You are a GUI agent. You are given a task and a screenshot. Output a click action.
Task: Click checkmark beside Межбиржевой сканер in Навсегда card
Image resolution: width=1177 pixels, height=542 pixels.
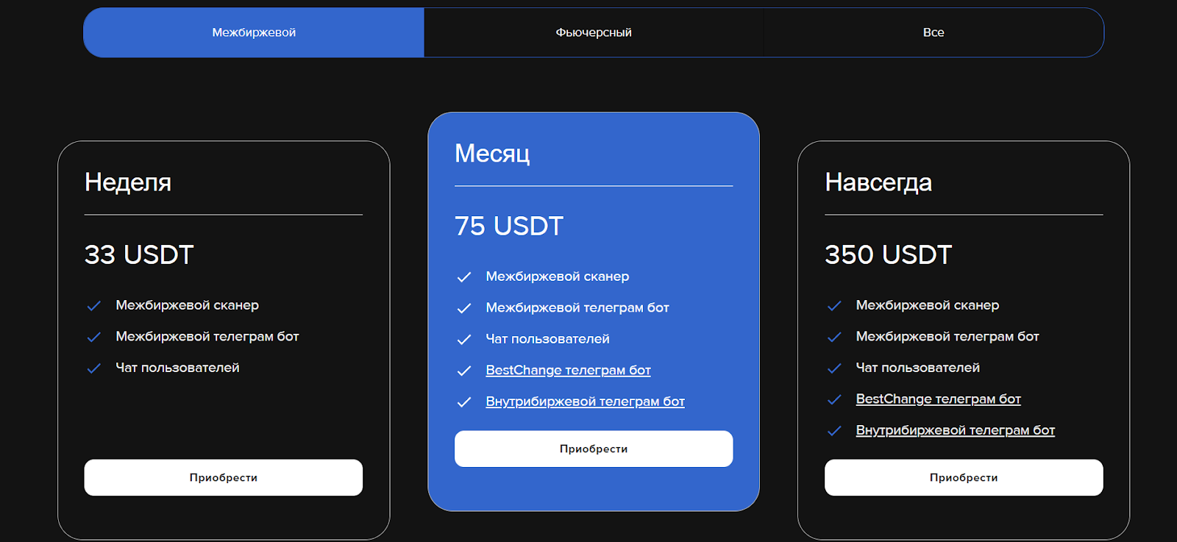[x=833, y=306]
